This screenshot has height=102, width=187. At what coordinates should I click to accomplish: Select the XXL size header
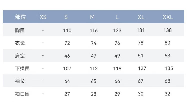(168, 17)
